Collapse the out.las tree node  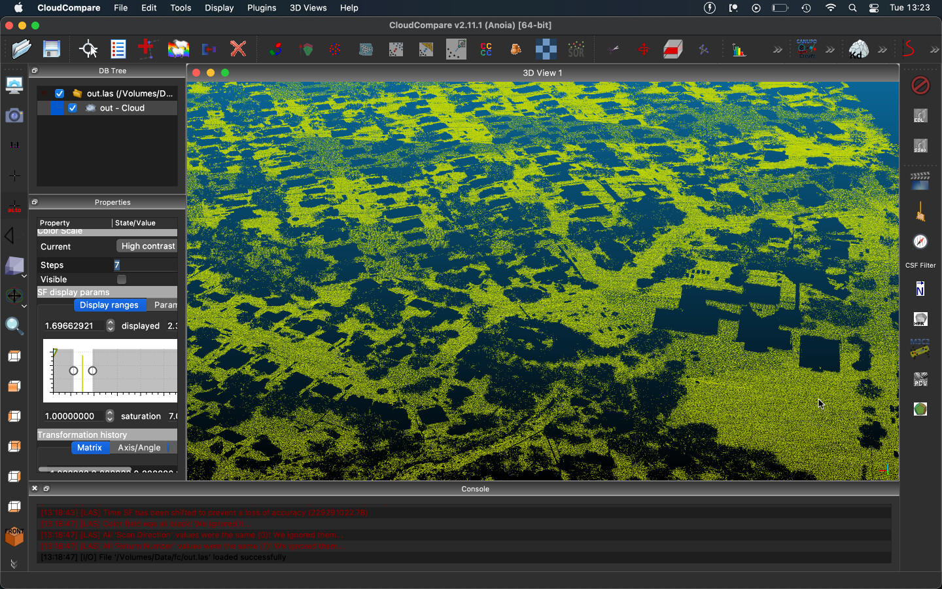click(x=44, y=94)
